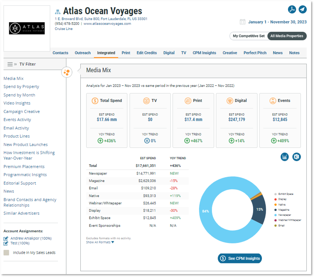This screenshot has width=314, height=277.
Task: Click the Atlas Ocean Voyages logo
Action: pyautogui.click(x=27, y=28)
